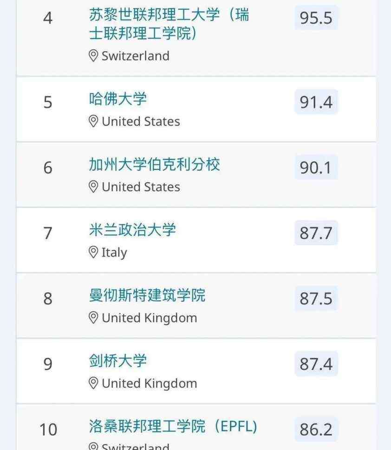Screen dimensions: 391x450
Task: Open the 哈佛大学 link
Action: 118,99
